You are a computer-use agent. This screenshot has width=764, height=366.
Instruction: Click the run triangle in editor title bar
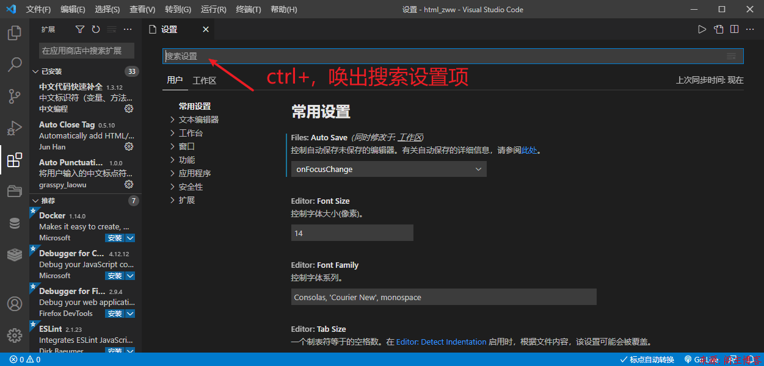[x=702, y=29]
